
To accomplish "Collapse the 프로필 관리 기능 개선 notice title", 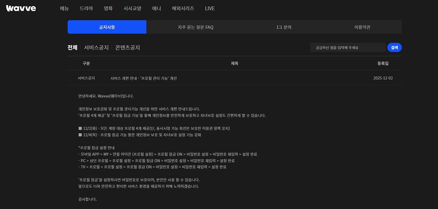I will click(143, 78).
